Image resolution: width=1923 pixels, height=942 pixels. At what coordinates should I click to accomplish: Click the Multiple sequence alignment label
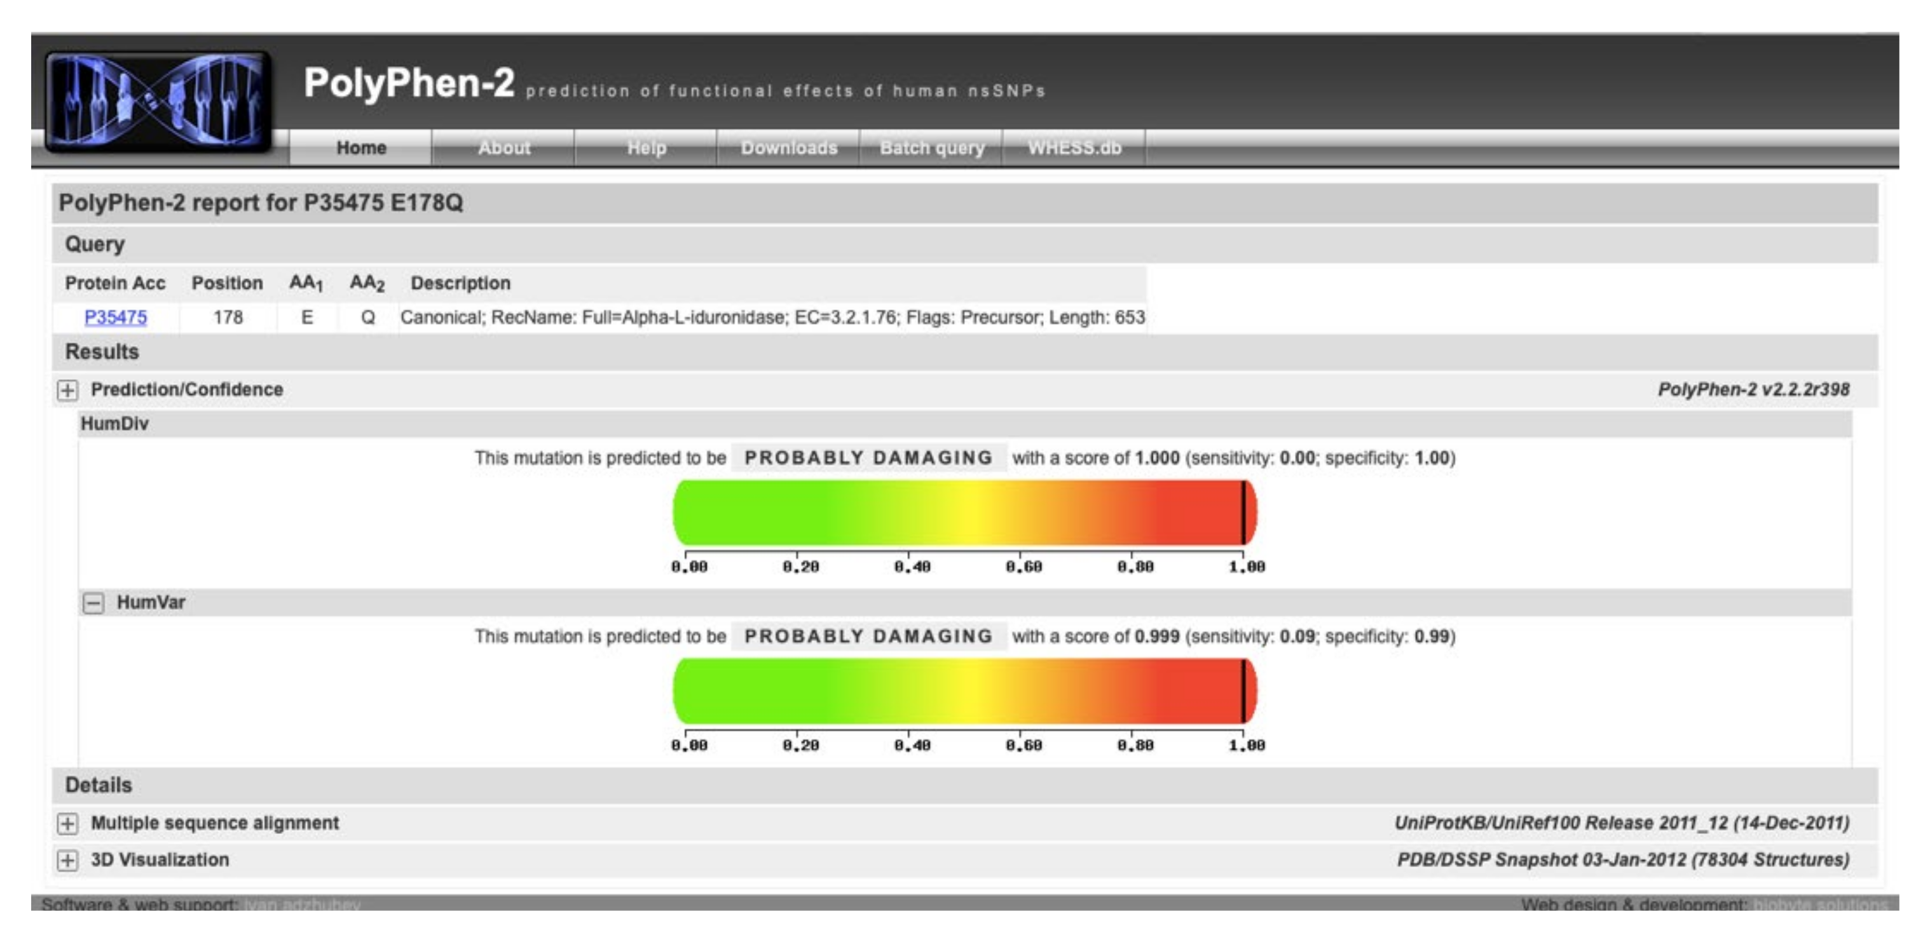pos(215,823)
